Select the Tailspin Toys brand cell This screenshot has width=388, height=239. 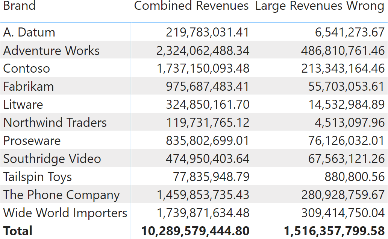coord(37,177)
